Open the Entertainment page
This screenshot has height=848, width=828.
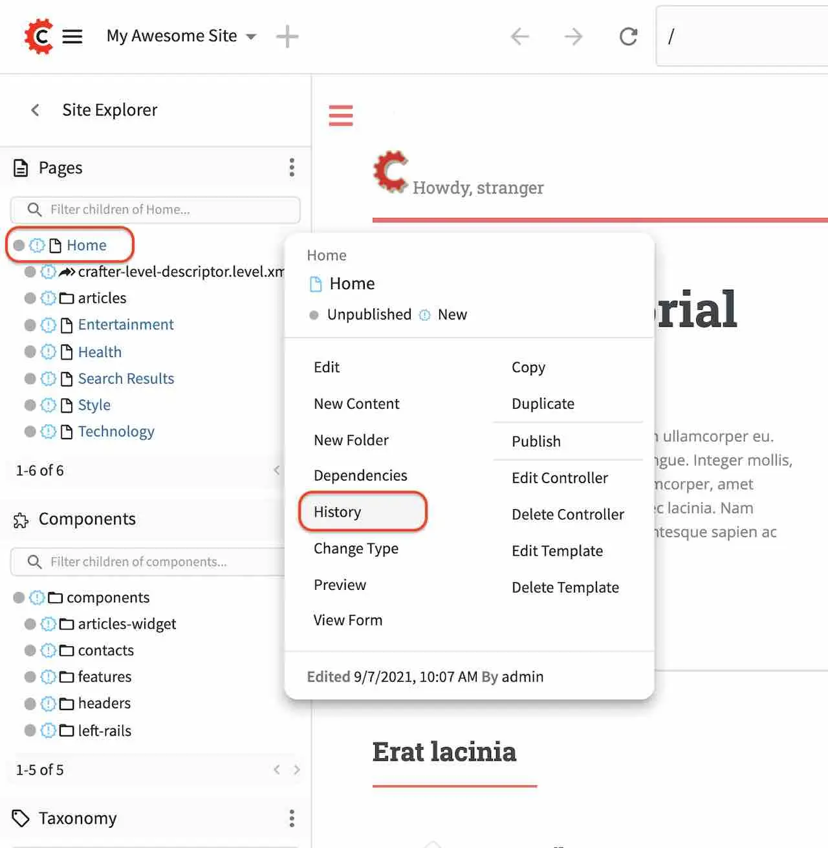click(126, 325)
